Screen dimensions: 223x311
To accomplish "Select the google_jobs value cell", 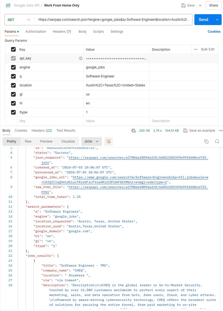I will pyautogui.click(x=116, y=67).
